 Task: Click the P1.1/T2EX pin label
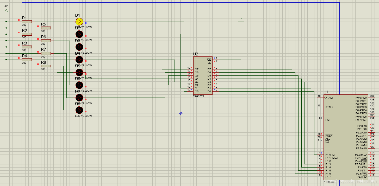point(332,158)
